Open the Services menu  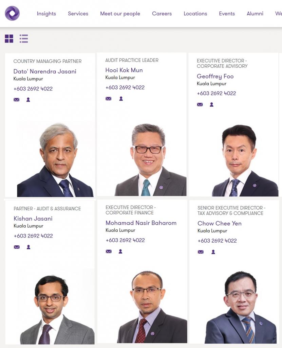pyautogui.click(x=78, y=14)
